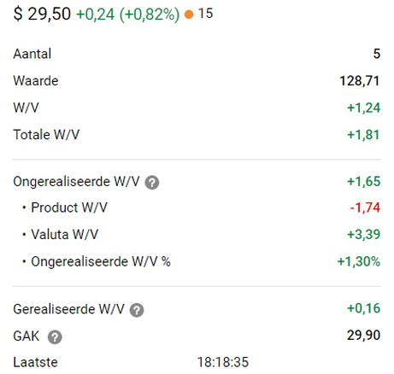Select the Aantal row label
This screenshot has height=374, width=394.
(x=32, y=54)
